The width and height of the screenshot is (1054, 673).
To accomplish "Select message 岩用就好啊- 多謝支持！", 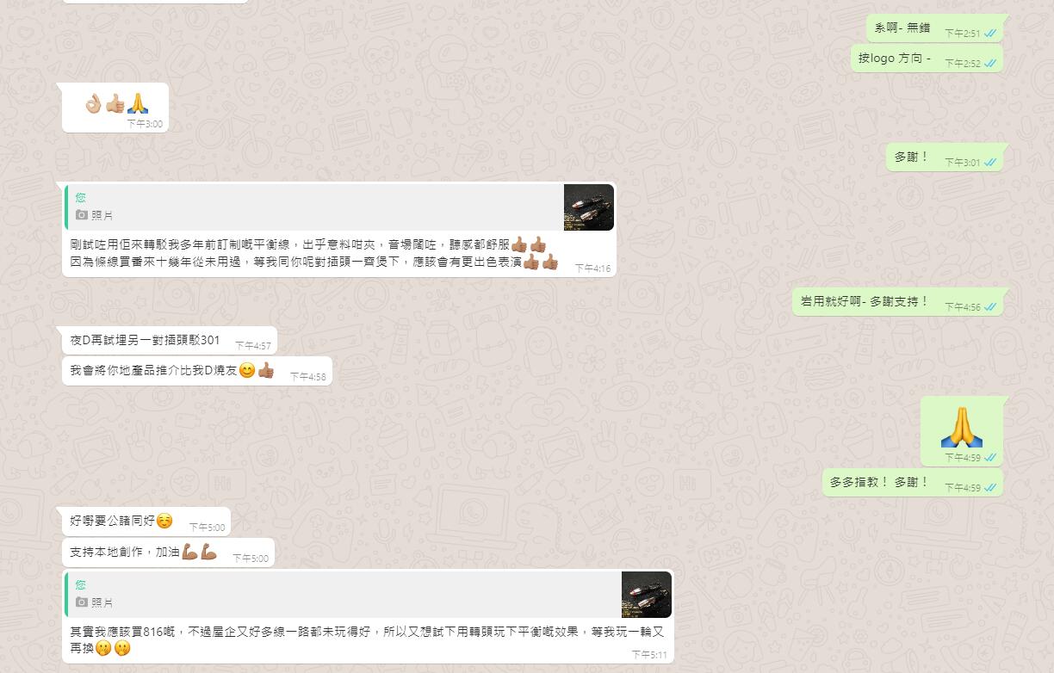I will [897, 302].
